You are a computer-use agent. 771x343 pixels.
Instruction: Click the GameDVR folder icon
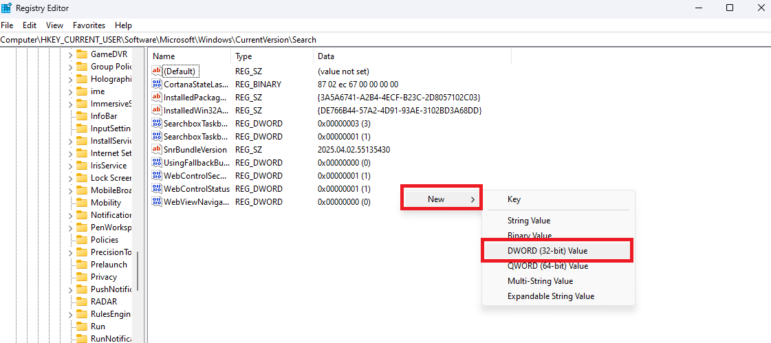(x=82, y=54)
